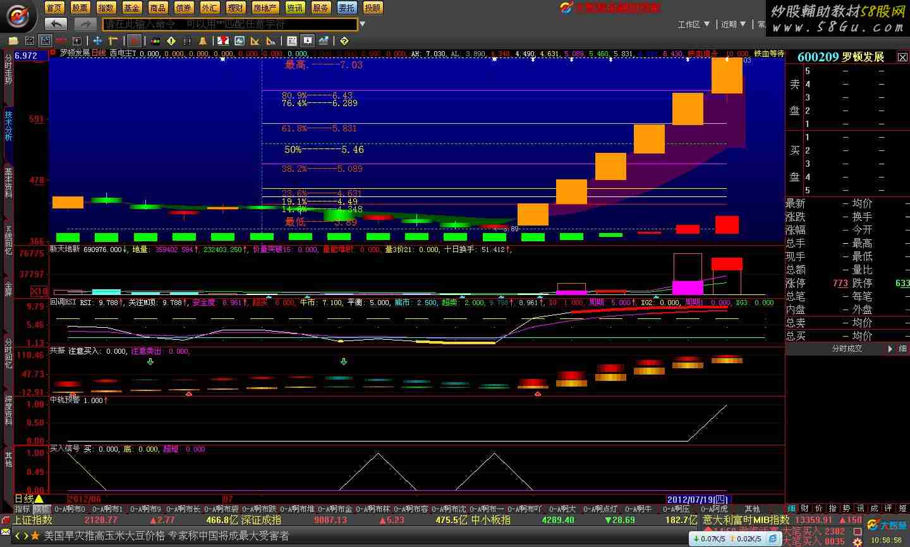Toggle the 财 finance tab in right panel

805,508
